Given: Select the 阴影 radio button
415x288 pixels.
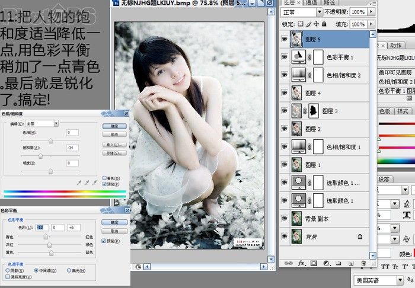Looking at the screenshot, I should (8, 270).
